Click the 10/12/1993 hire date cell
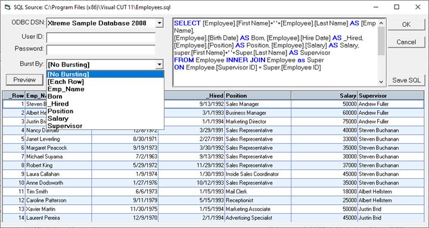This screenshot has height=228, width=429. [x=191, y=183]
